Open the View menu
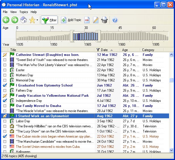This screenshot has height=160, width=175. pos(13,12)
